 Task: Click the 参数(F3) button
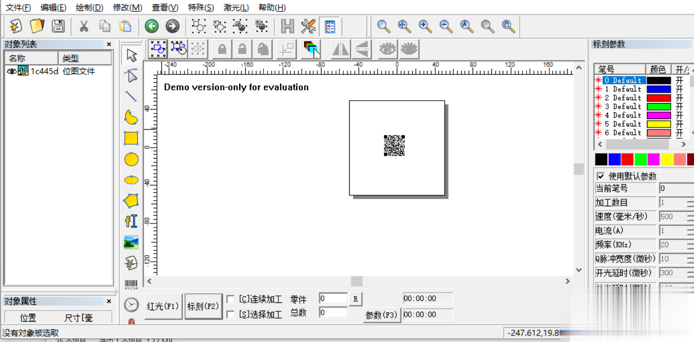[x=381, y=315]
